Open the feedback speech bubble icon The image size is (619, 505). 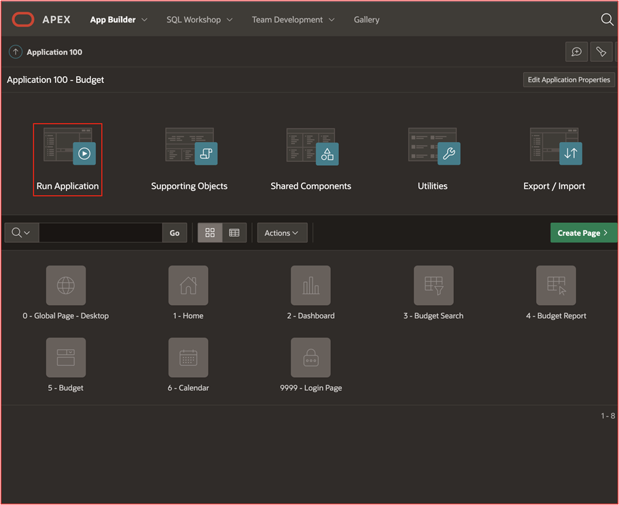click(576, 52)
